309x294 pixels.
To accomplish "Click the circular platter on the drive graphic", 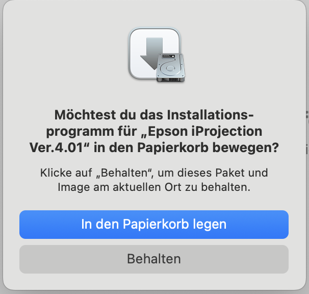I will click(x=169, y=68).
